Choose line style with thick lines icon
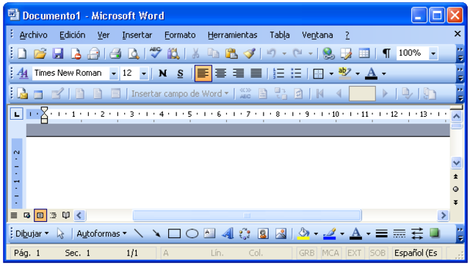 pos(382,234)
